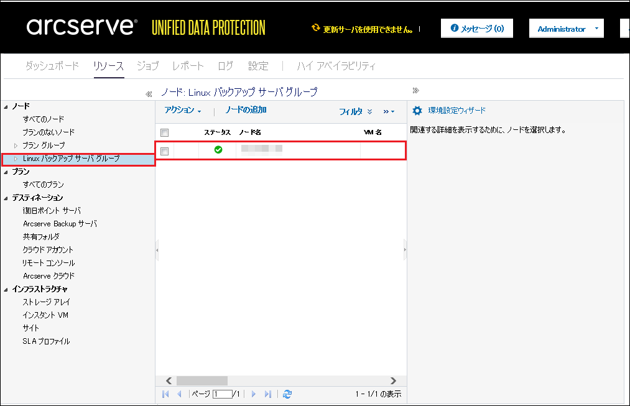The width and height of the screenshot is (630, 406).
Task: Go to last page of node list
Action: (x=268, y=394)
